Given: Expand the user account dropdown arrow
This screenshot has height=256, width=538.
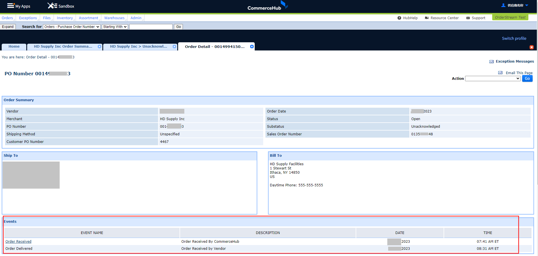Looking at the screenshot, I should [x=527, y=5].
